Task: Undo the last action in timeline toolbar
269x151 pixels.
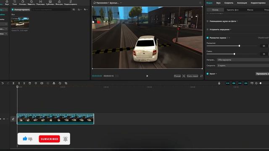Action: (x=3, y=83)
